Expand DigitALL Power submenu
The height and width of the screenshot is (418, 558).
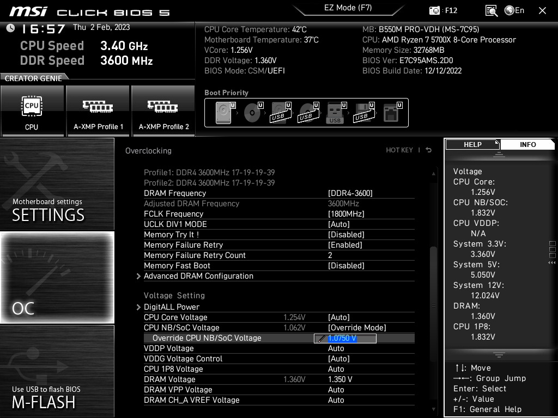pyautogui.click(x=172, y=307)
